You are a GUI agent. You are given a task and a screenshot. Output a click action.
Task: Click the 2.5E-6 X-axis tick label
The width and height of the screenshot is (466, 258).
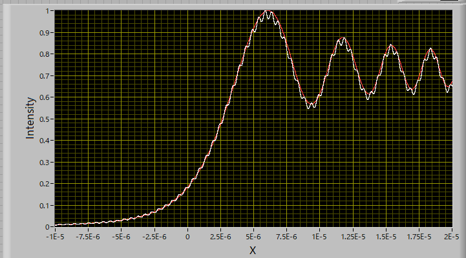tap(220, 237)
